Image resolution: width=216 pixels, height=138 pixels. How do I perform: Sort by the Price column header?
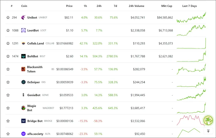69,6
